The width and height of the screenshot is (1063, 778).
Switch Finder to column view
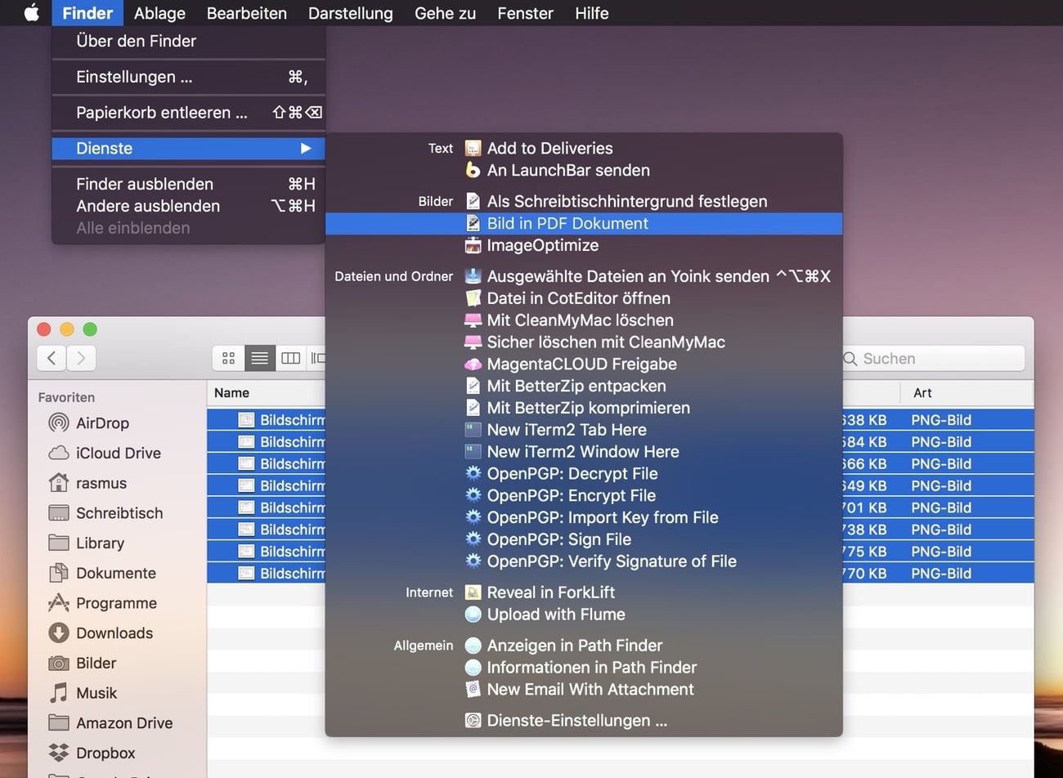pos(290,358)
